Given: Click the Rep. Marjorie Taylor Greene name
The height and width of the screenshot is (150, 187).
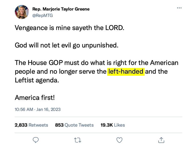Looking at the screenshot, I should 61,9.
